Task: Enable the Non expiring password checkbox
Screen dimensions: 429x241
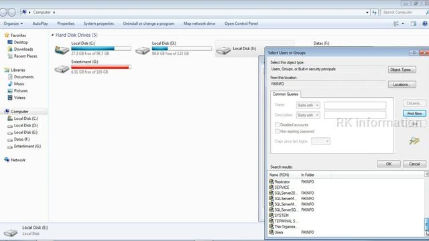Action: [277, 131]
